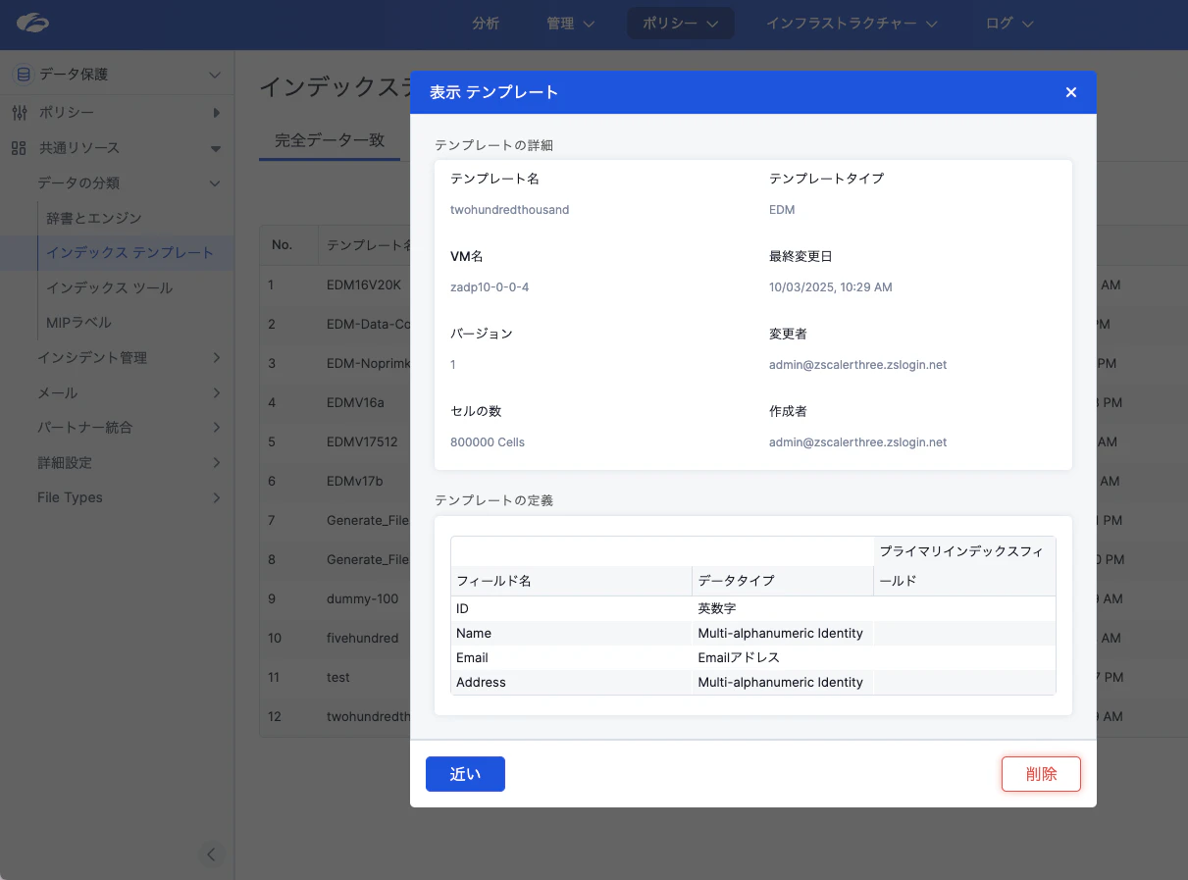Click the 削除 button

click(1041, 774)
